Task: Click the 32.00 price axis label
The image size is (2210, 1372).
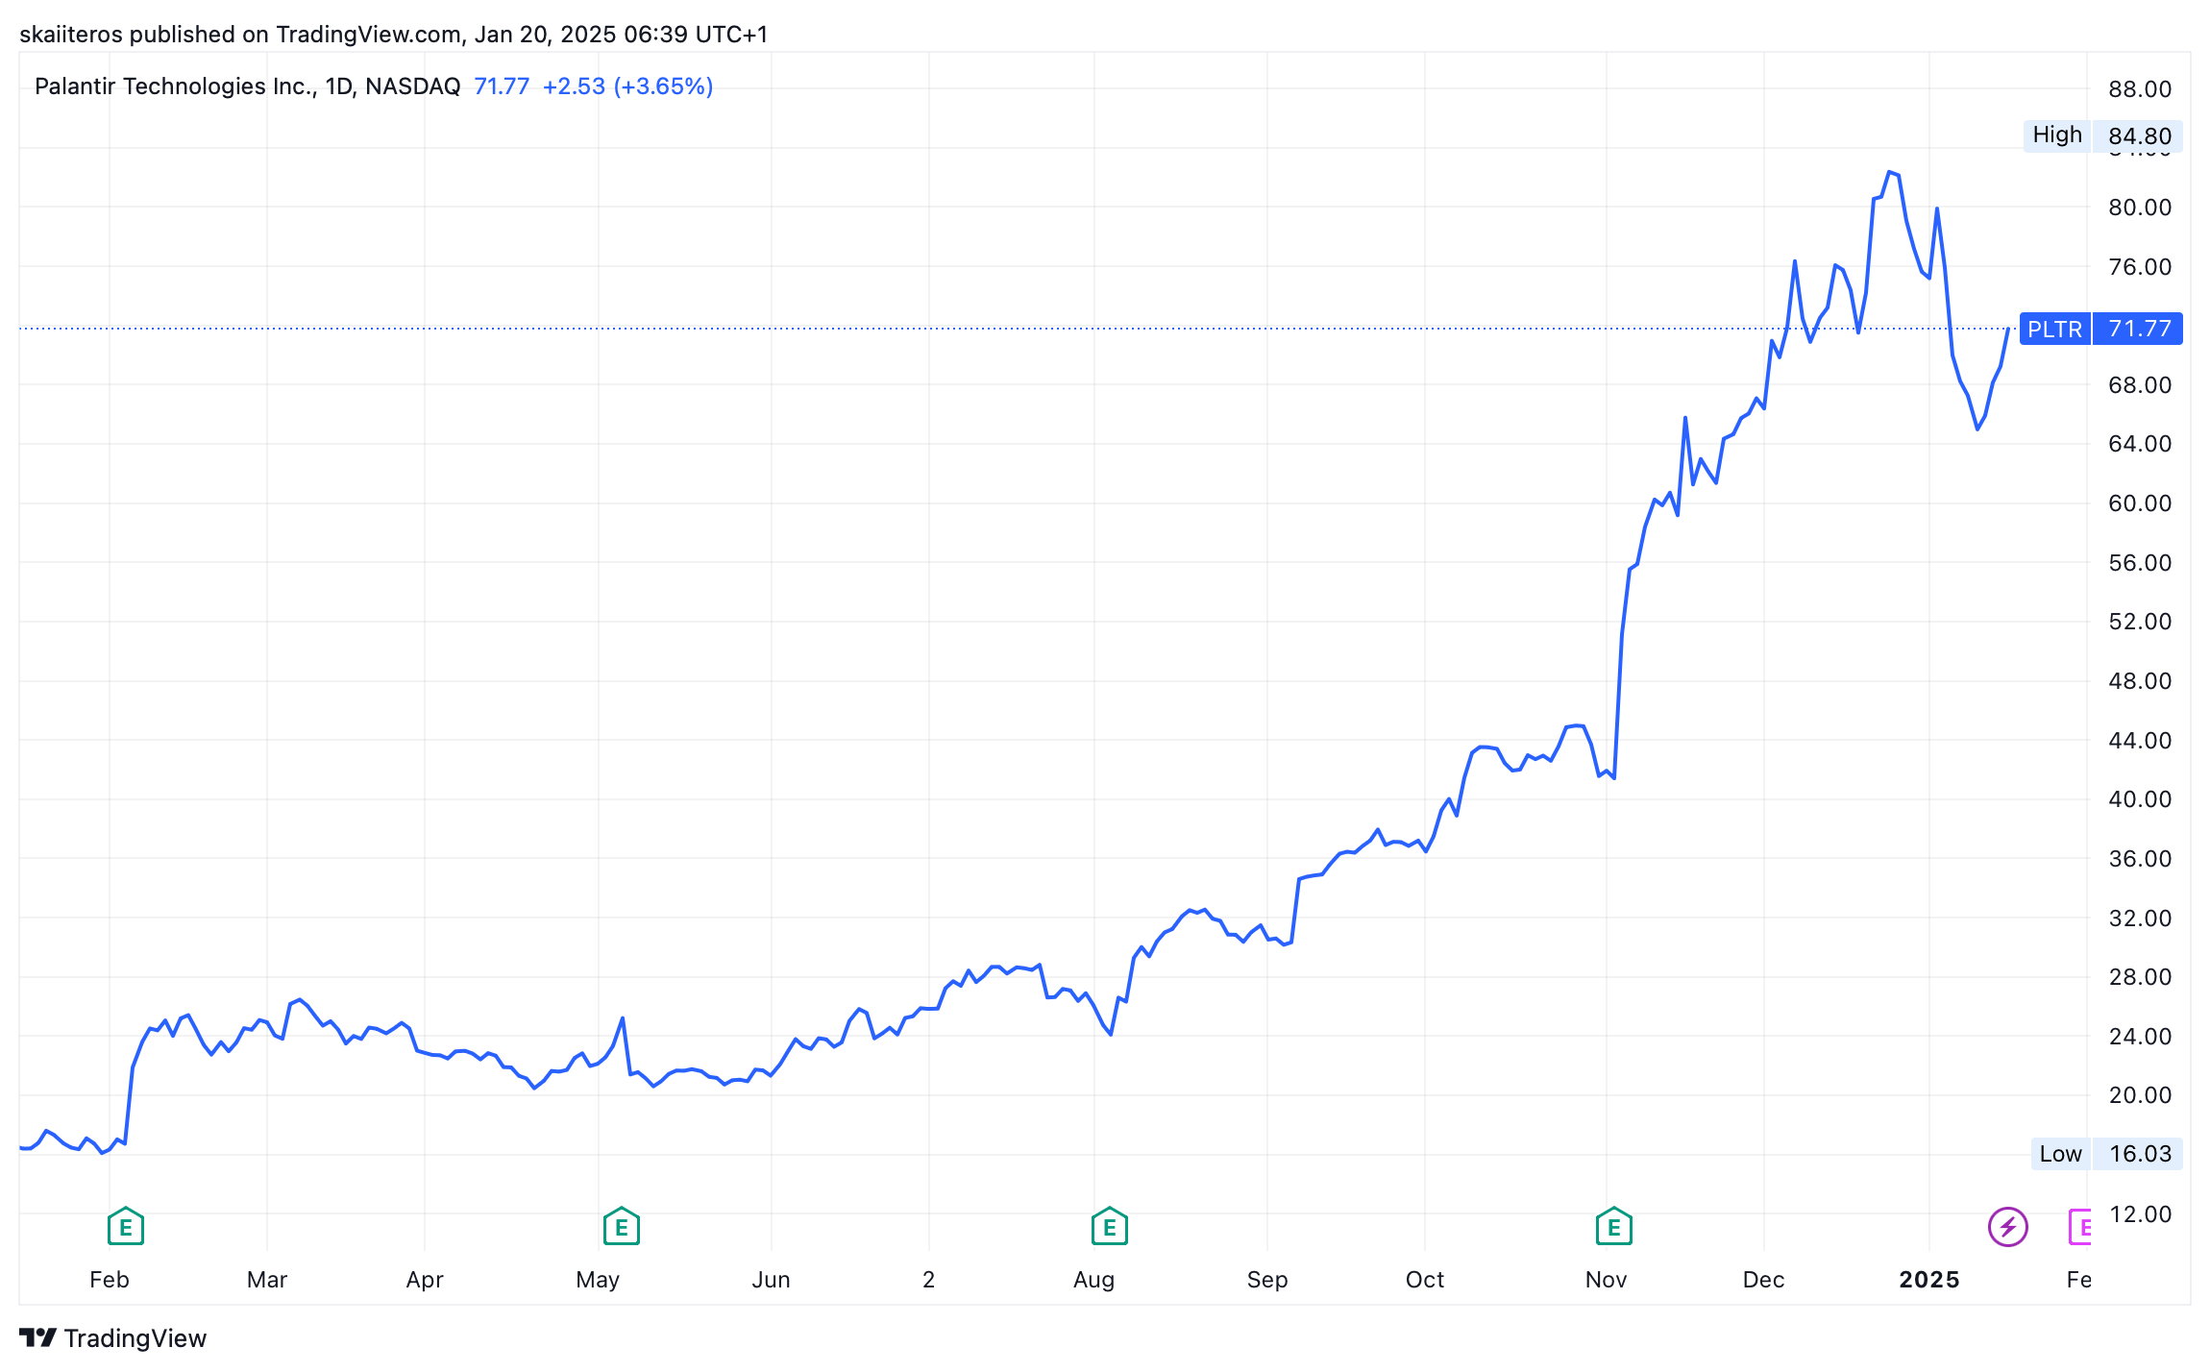Action: click(x=2140, y=919)
